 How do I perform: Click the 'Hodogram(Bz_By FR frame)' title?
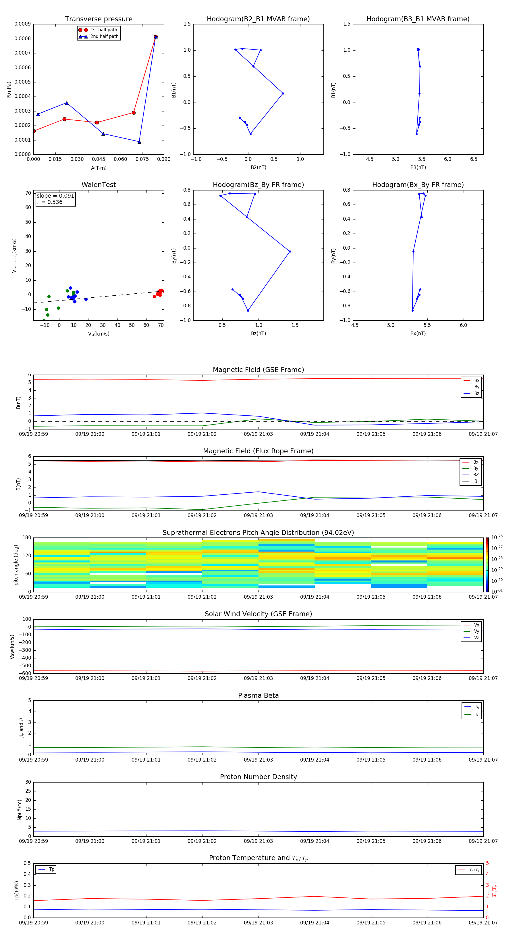[x=258, y=185]
